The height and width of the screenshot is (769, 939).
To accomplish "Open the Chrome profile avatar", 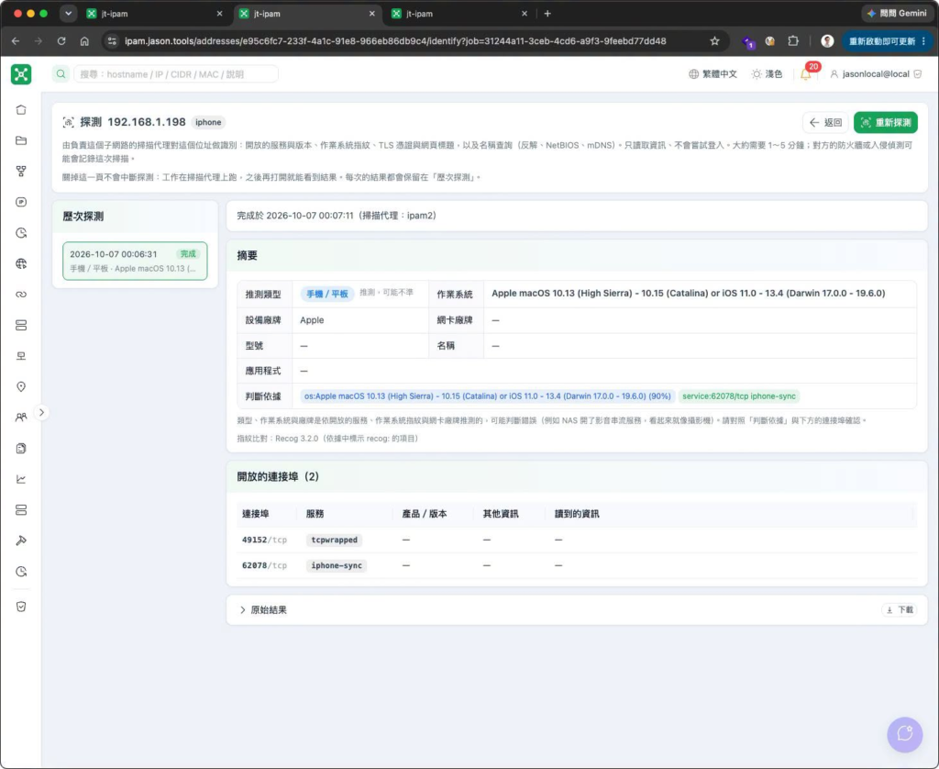I will pyautogui.click(x=827, y=41).
